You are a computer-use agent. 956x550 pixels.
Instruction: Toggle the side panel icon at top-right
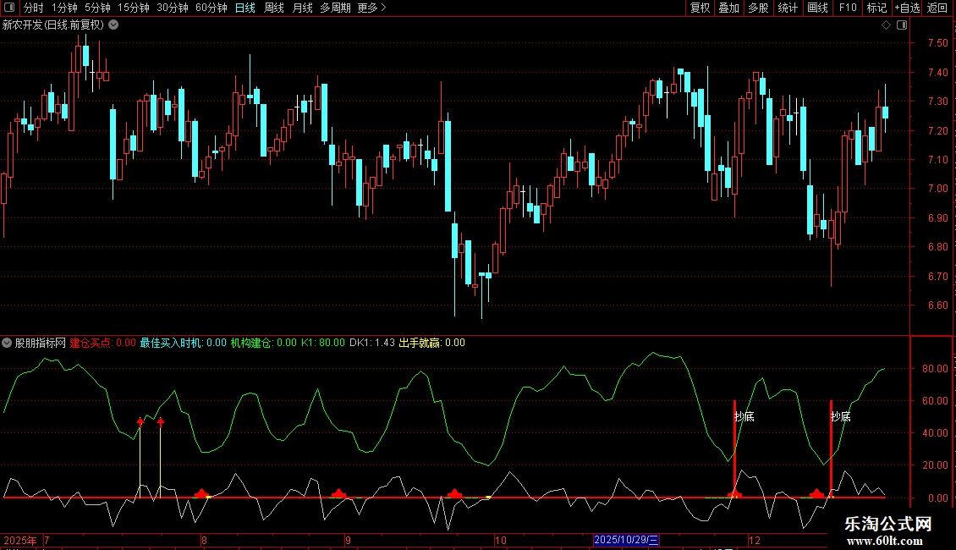click(902, 25)
